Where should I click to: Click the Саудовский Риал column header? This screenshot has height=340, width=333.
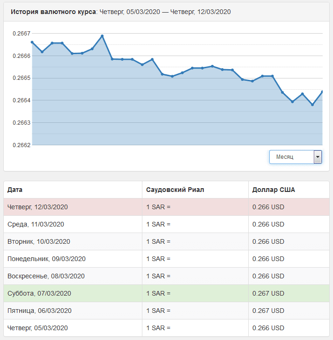[175, 190]
